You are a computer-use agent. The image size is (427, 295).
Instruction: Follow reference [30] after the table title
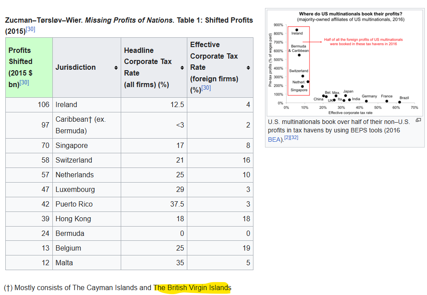point(31,29)
